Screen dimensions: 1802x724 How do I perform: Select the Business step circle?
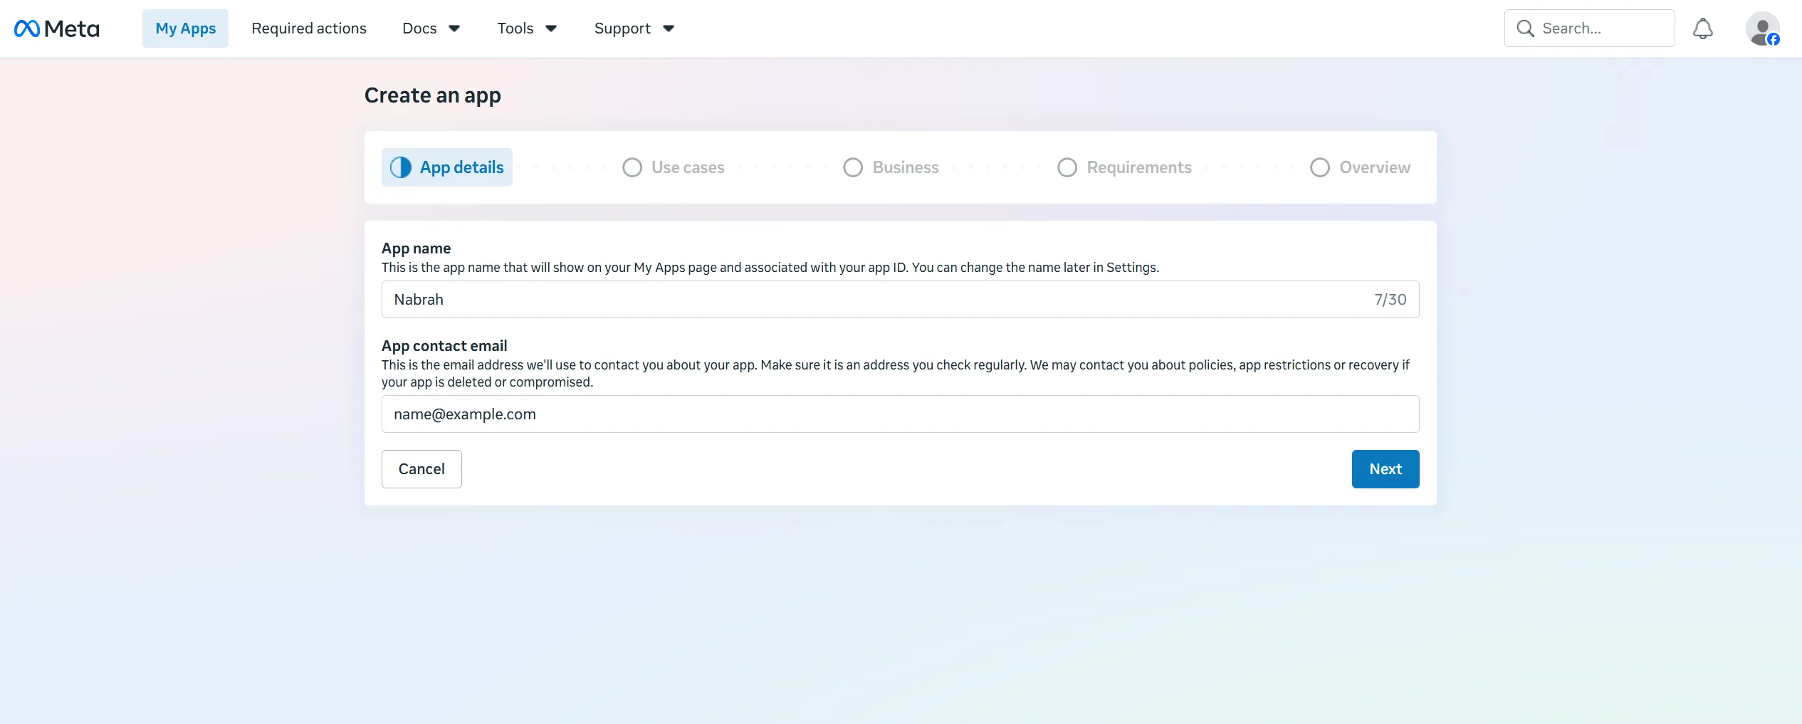coord(853,167)
